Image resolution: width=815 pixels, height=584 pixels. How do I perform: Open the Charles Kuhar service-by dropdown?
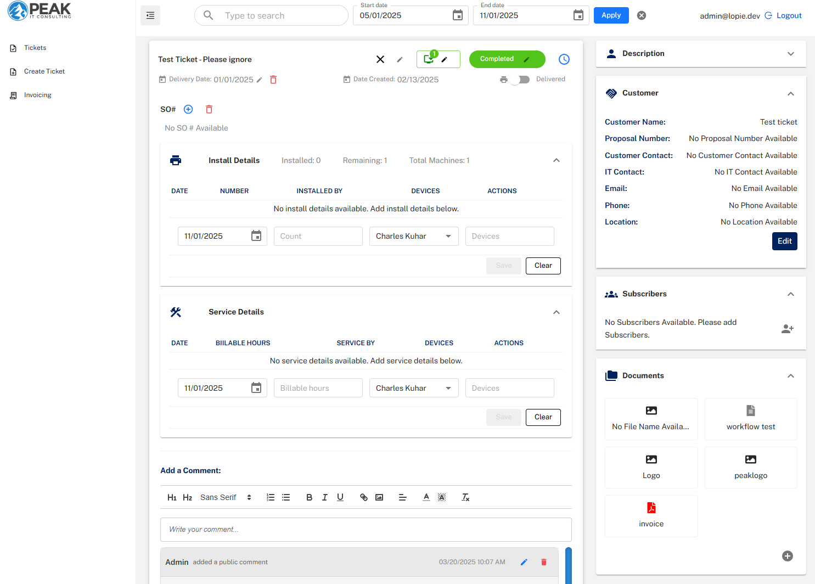pyautogui.click(x=414, y=388)
